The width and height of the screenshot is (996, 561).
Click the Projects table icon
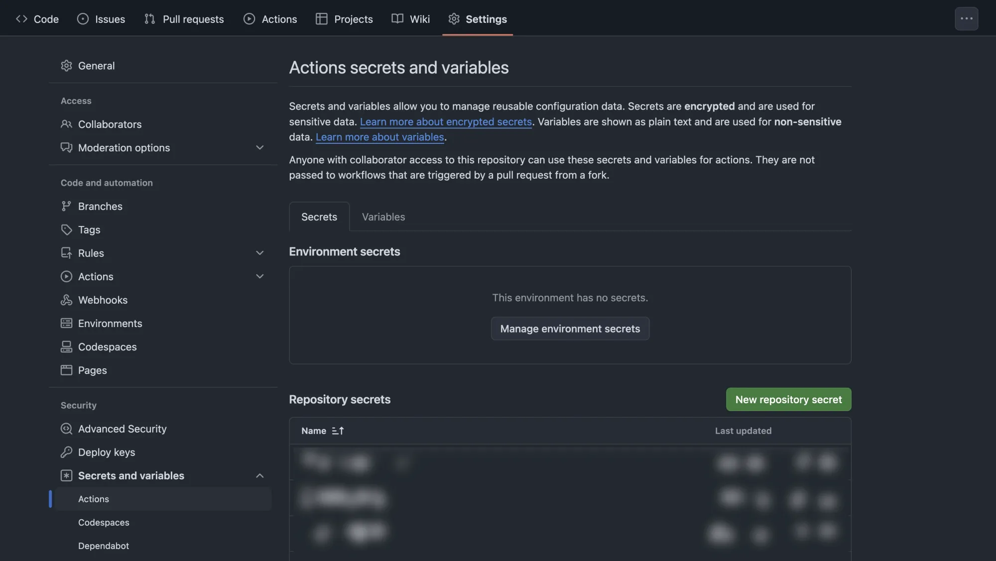click(322, 19)
